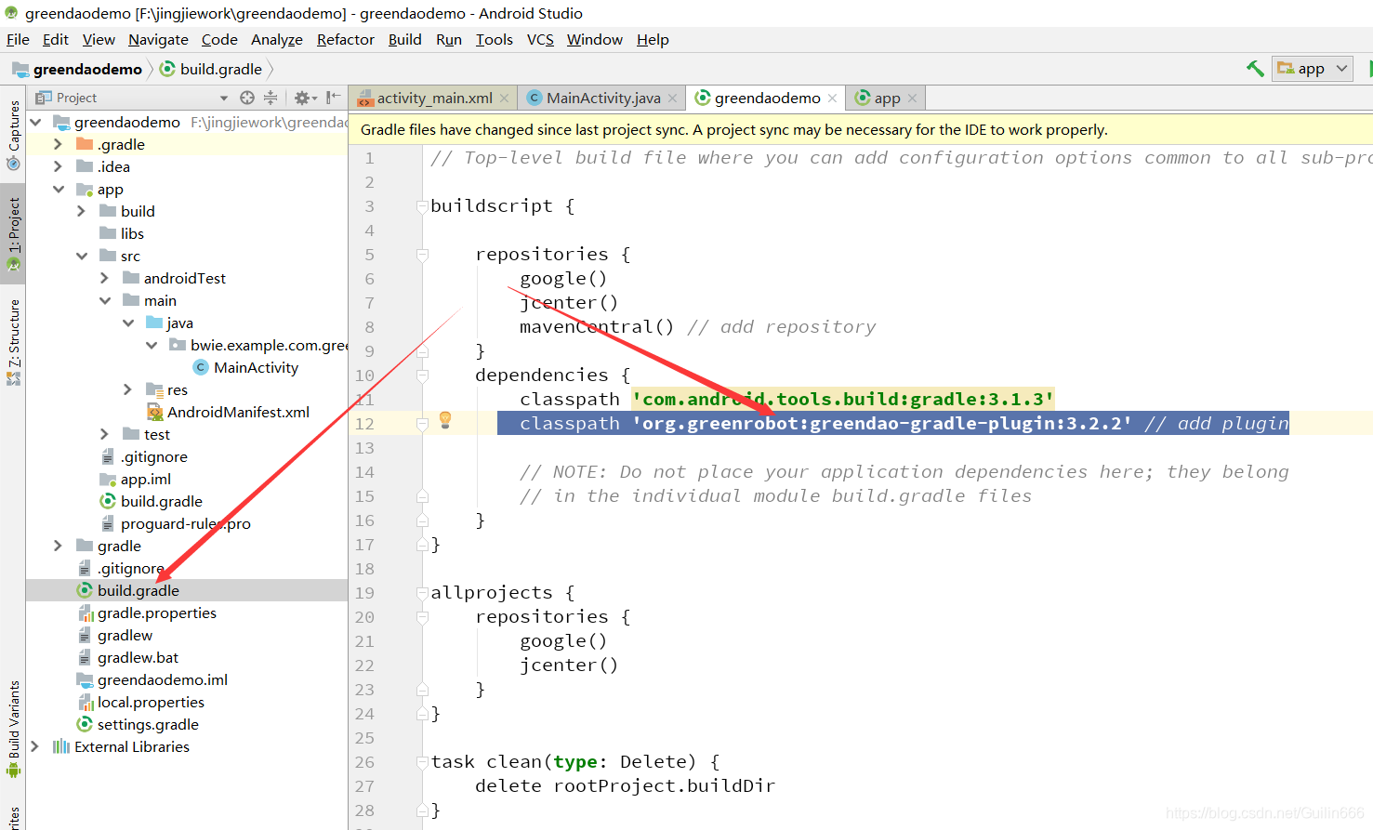The height and width of the screenshot is (830, 1373).
Task: Click the lightbulb intention icon on line 12
Action: 445,420
